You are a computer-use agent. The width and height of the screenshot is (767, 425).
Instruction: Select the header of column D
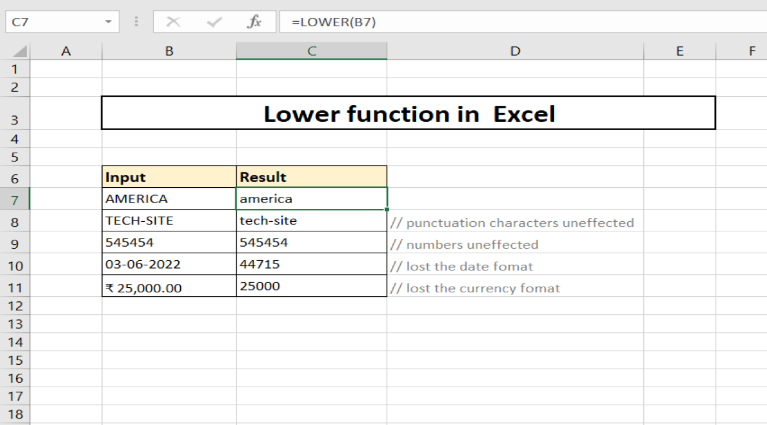pyautogui.click(x=515, y=50)
